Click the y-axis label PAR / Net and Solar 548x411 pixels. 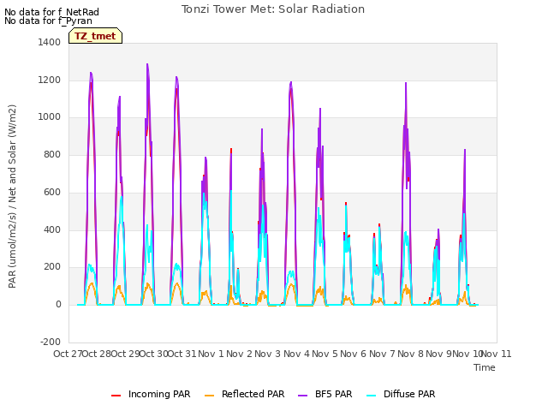(x=12, y=196)
